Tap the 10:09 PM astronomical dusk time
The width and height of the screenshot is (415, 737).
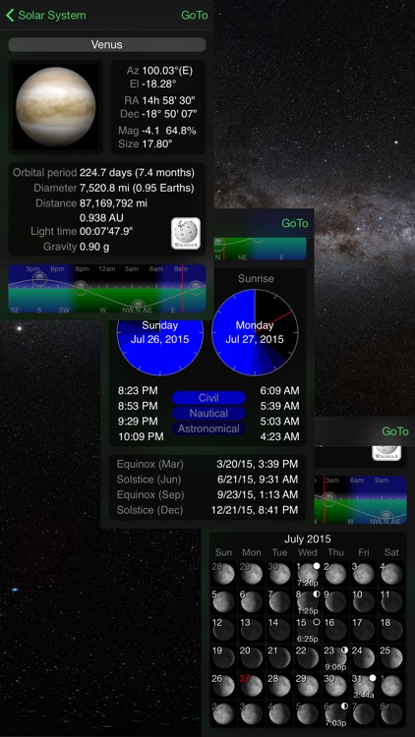pyautogui.click(x=141, y=436)
